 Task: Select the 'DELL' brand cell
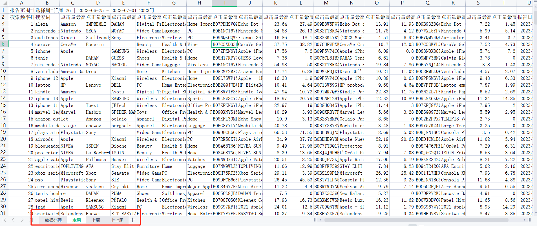(x=123, y=85)
